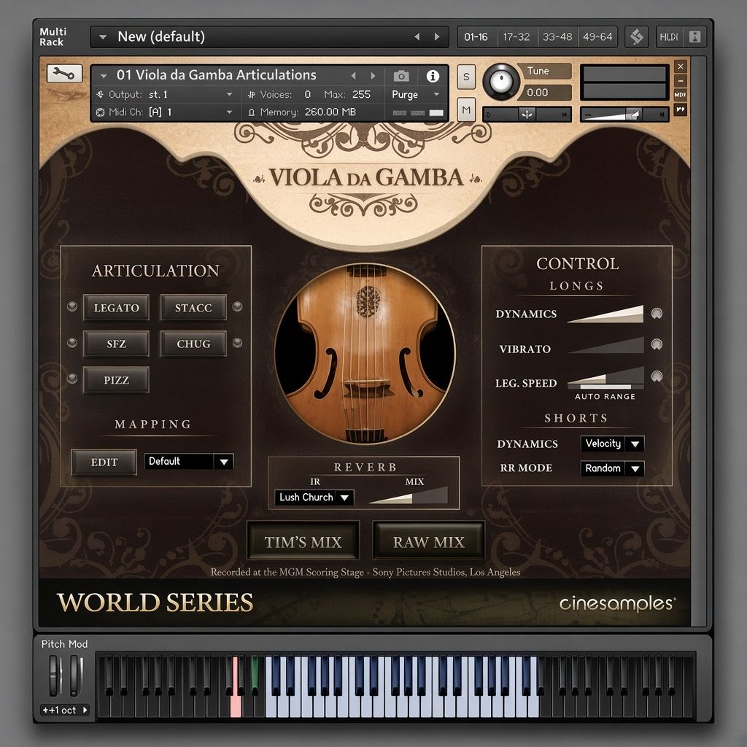Open the Mapping Default dropdown

pos(189,461)
